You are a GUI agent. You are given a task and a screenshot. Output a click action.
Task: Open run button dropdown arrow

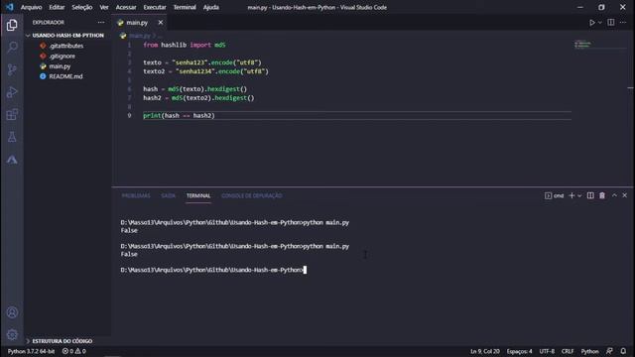click(x=600, y=23)
